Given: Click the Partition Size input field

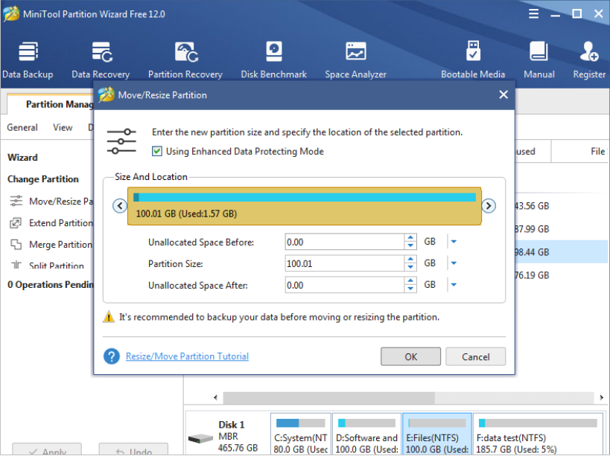Looking at the screenshot, I should click(x=345, y=263).
